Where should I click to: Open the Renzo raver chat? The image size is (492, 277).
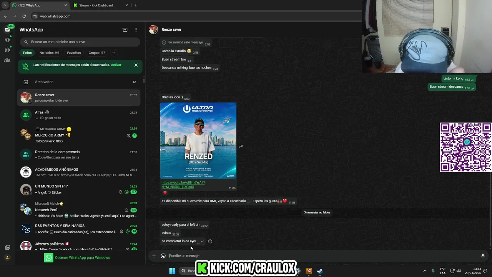[79, 98]
